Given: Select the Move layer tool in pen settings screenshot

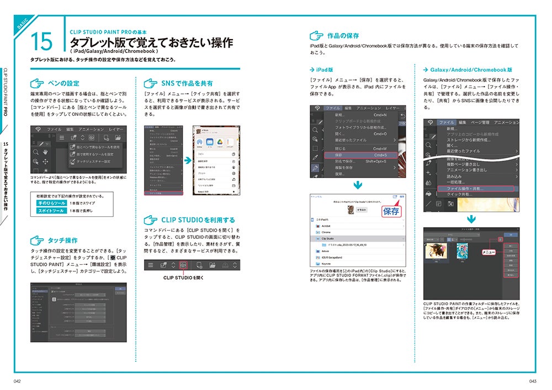Looking at the screenshot, I should pyautogui.click(x=45, y=162).
